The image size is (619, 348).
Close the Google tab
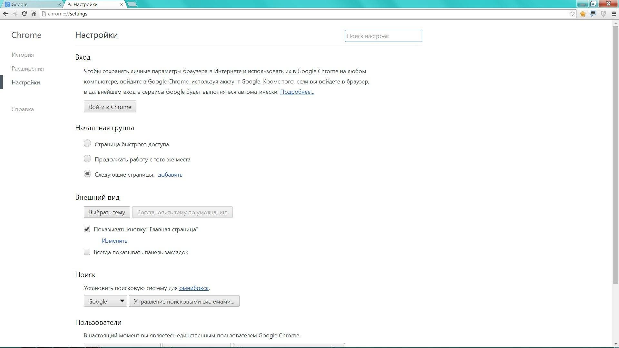[x=59, y=5]
